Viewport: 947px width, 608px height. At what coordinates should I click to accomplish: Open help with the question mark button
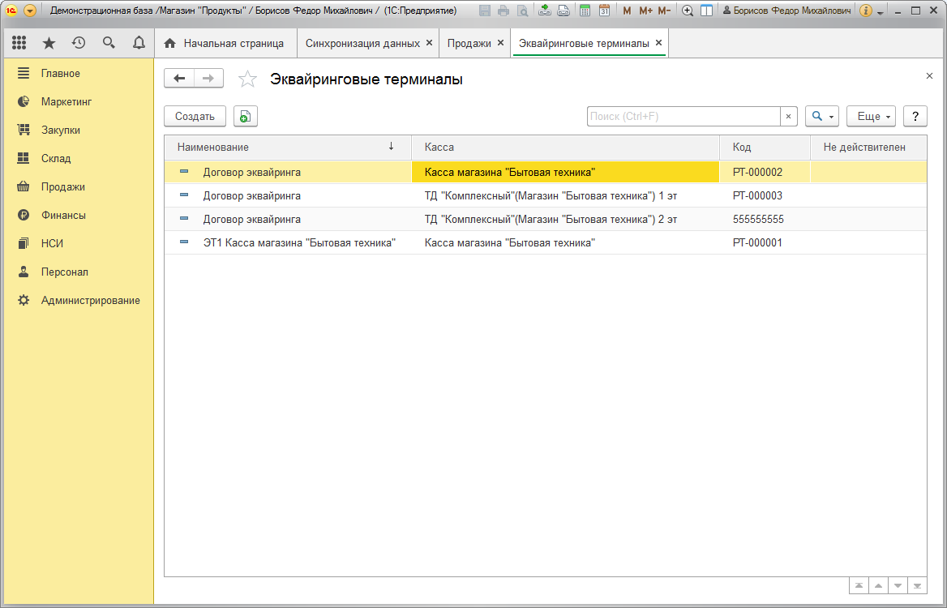tap(915, 117)
